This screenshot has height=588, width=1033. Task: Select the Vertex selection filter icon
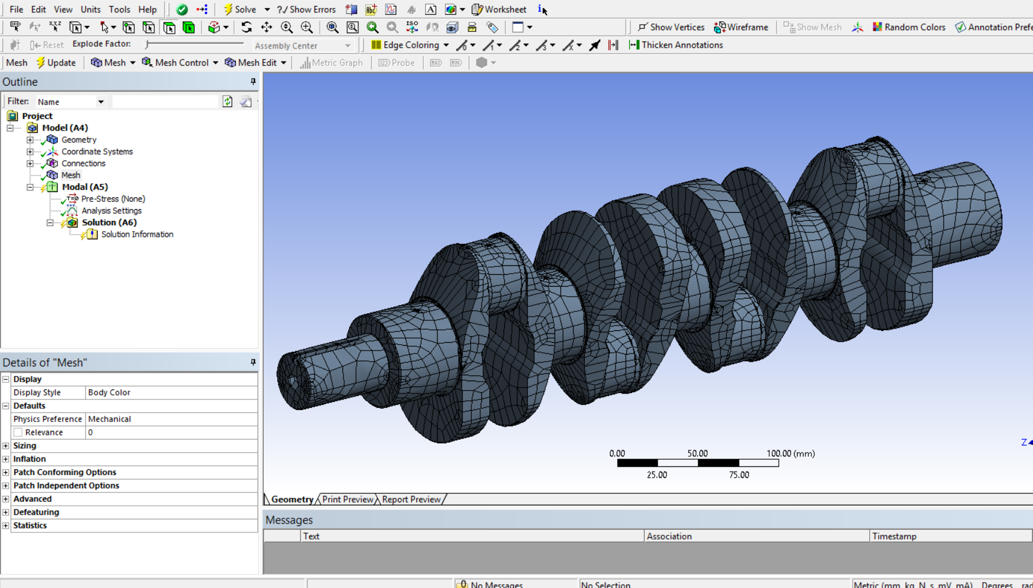(128, 27)
